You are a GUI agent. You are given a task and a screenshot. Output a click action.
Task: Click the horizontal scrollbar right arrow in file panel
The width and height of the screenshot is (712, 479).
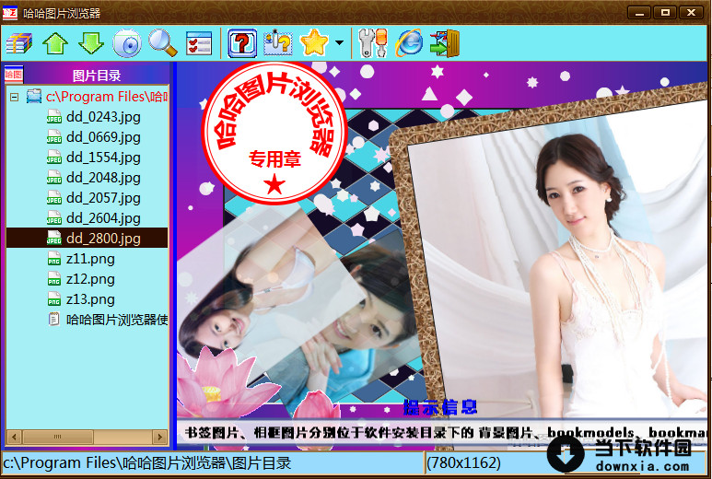pos(159,437)
